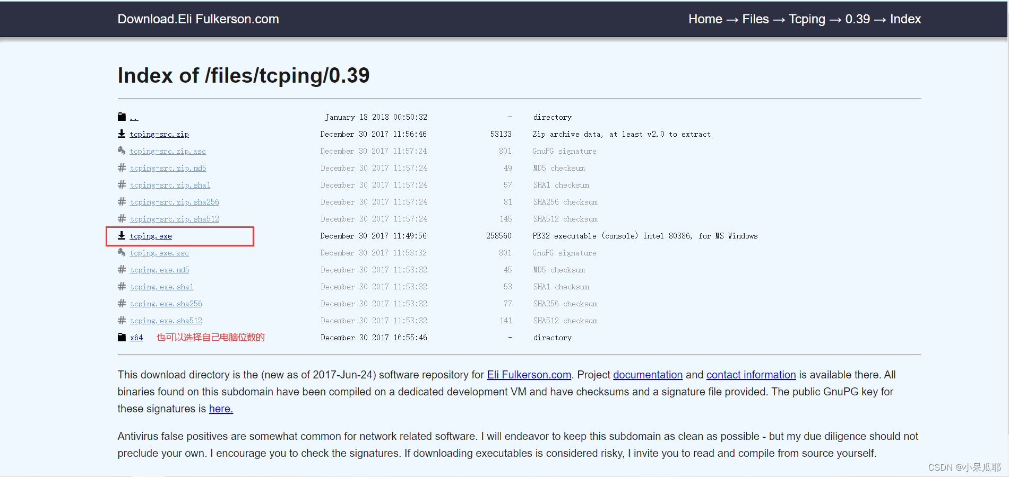Click hash icon beside tcping.exe.sha512

pyautogui.click(x=122, y=320)
